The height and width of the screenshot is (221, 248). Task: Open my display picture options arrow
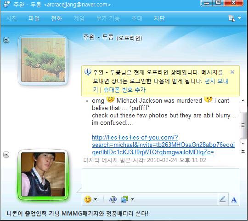(x=6, y=154)
